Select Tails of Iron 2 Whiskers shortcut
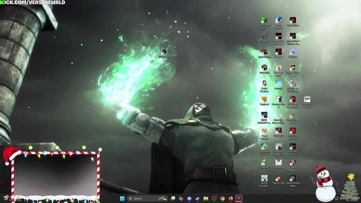361x203 pixels. [293, 39]
